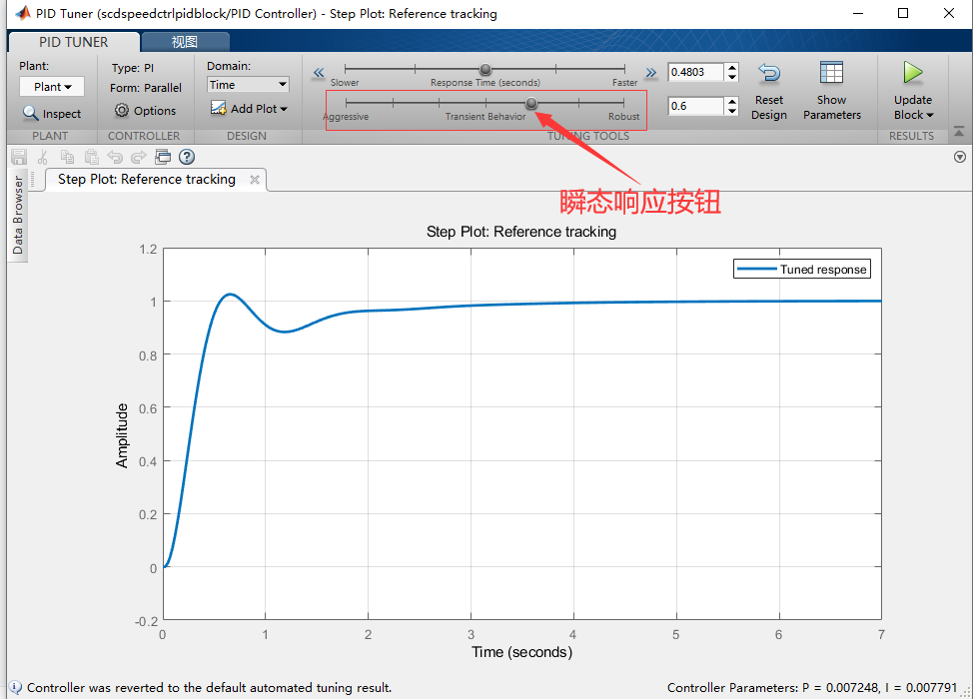Viewport: 973px width, 699px height.
Task: Click the save icon in quick toolbar
Action: tap(19, 157)
